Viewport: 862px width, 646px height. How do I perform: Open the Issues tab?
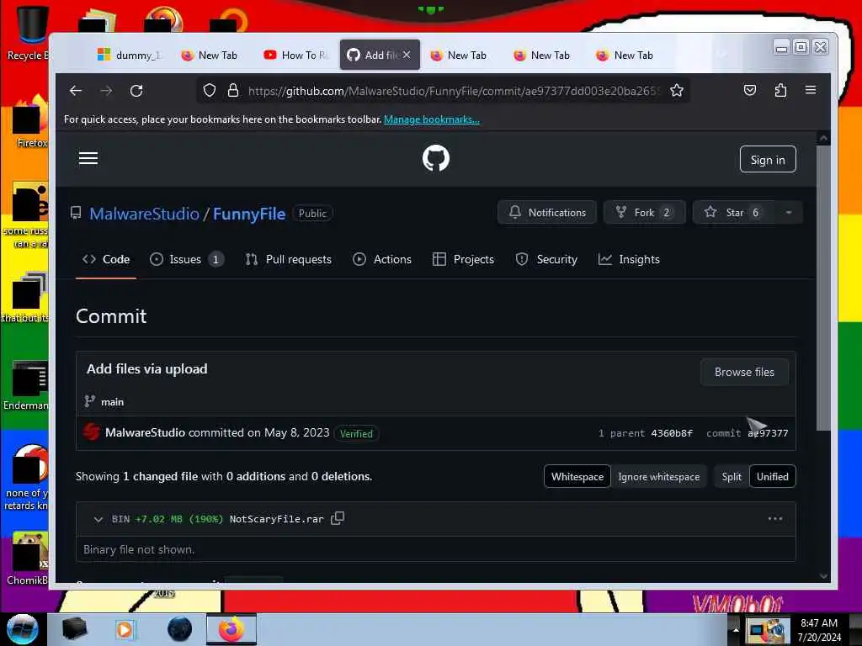[x=187, y=259]
